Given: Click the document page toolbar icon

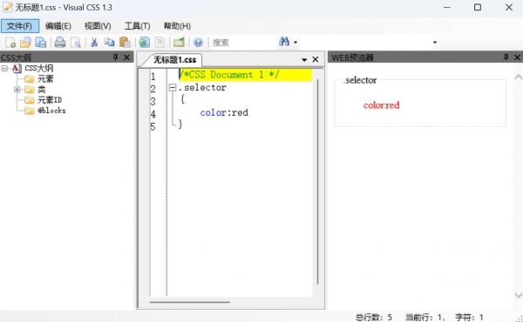Looking at the screenshot, I should (x=160, y=43).
